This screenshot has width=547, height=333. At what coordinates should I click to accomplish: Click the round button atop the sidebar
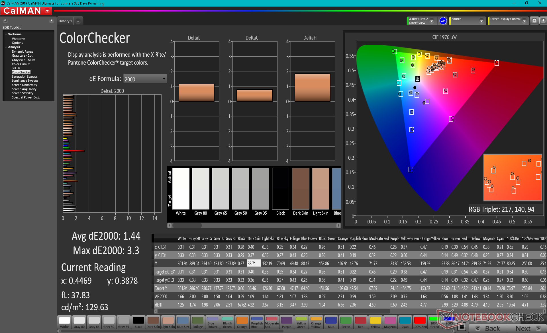(5, 20)
